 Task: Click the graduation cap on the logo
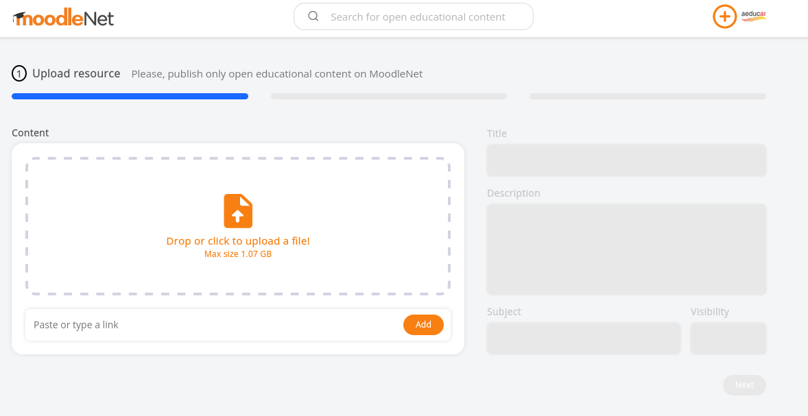(19, 17)
